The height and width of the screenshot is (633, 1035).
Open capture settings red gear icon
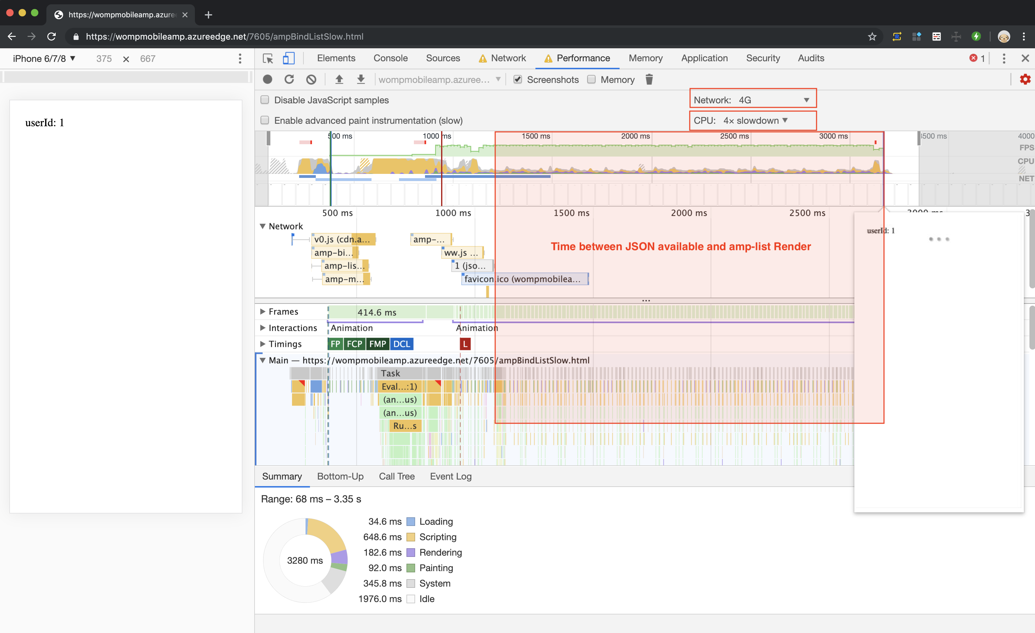tap(1025, 80)
